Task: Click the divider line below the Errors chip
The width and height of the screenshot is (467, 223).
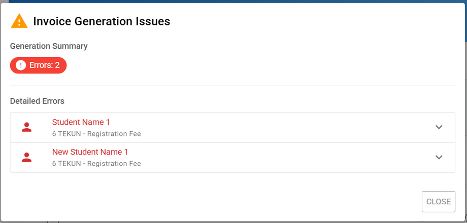Action: tap(232, 86)
